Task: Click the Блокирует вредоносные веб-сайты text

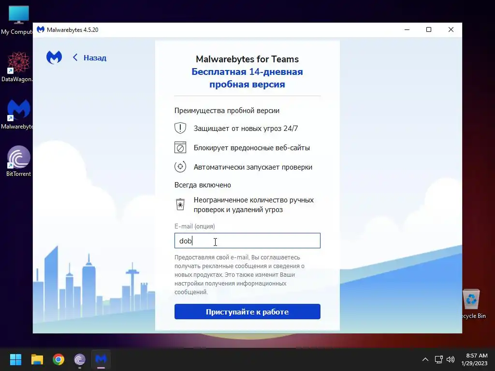Action: (251, 148)
